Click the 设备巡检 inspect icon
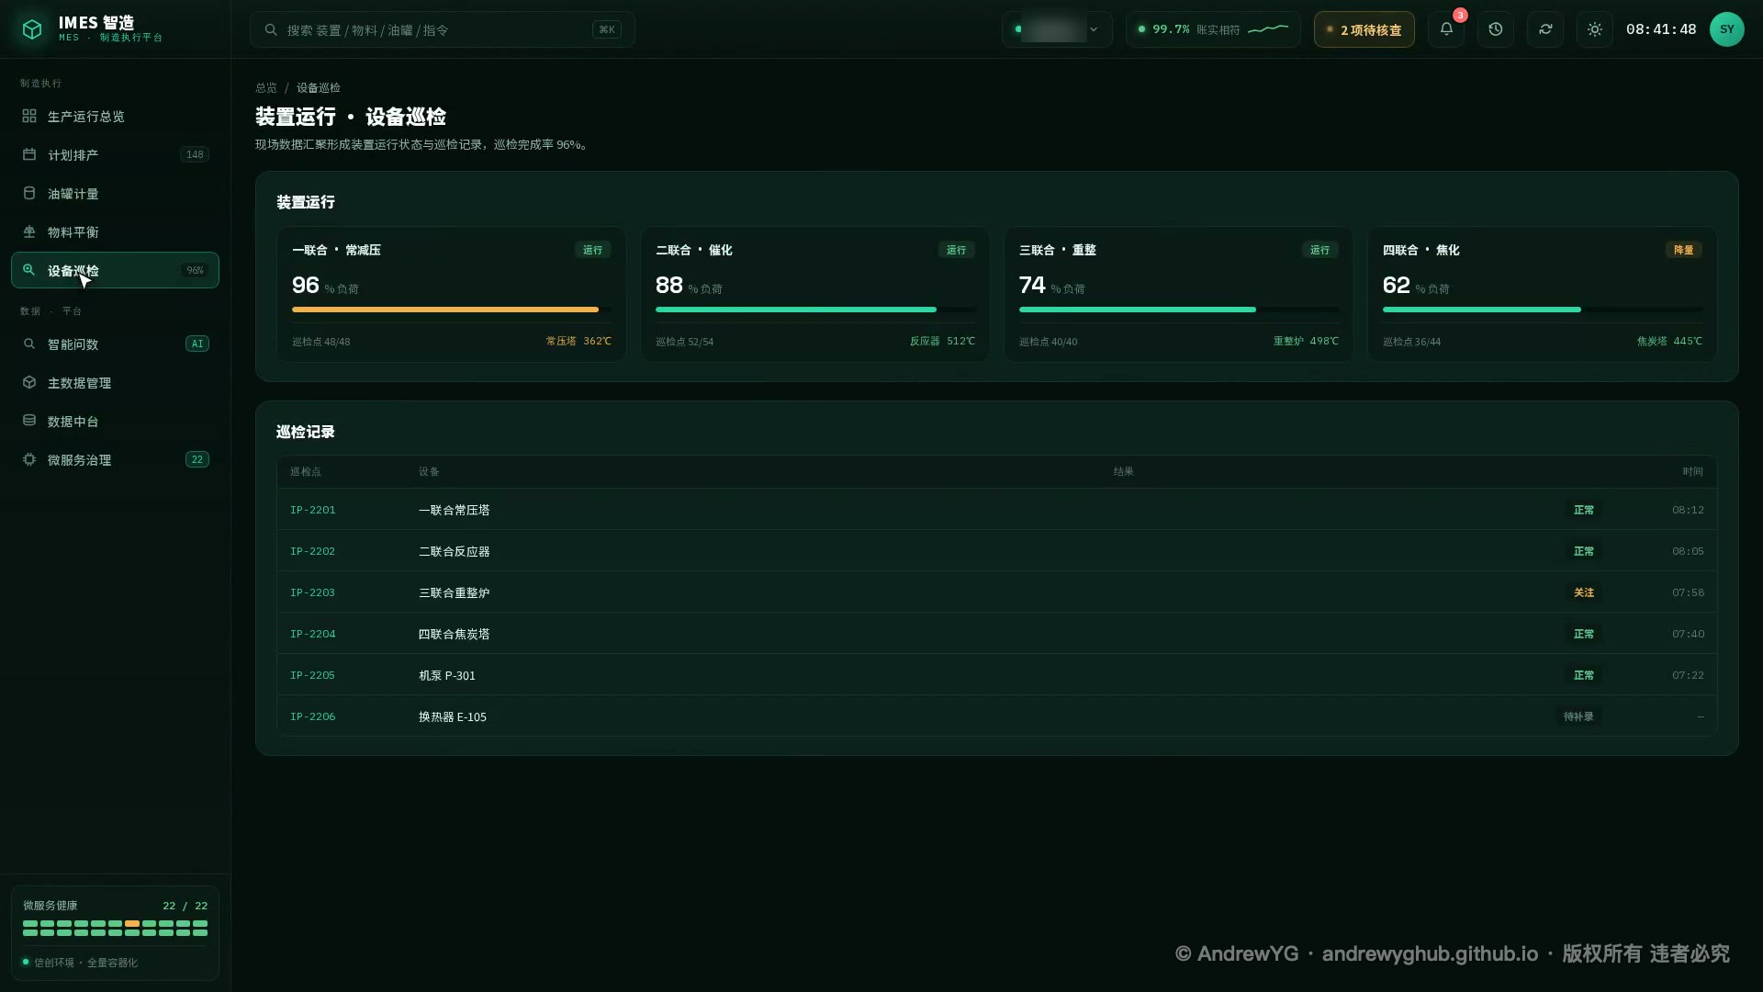This screenshot has width=1763, height=992. pos(29,270)
